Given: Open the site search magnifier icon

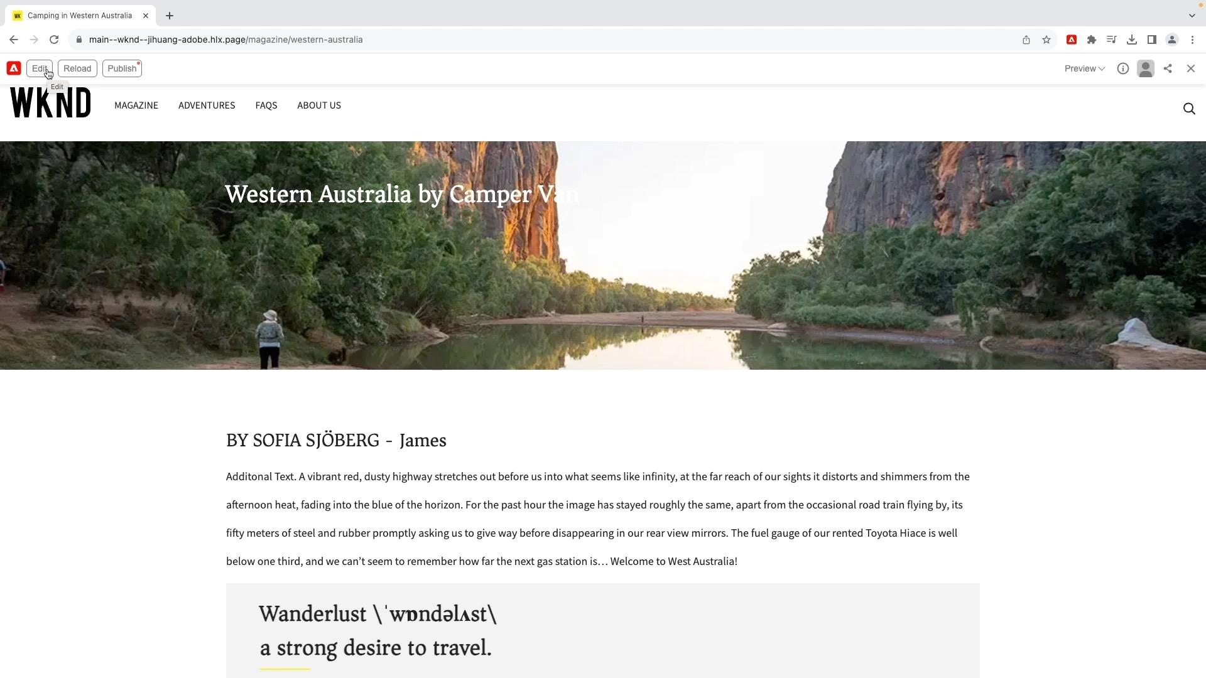Looking at the screenshot, I should click(x=1188, y=109).
